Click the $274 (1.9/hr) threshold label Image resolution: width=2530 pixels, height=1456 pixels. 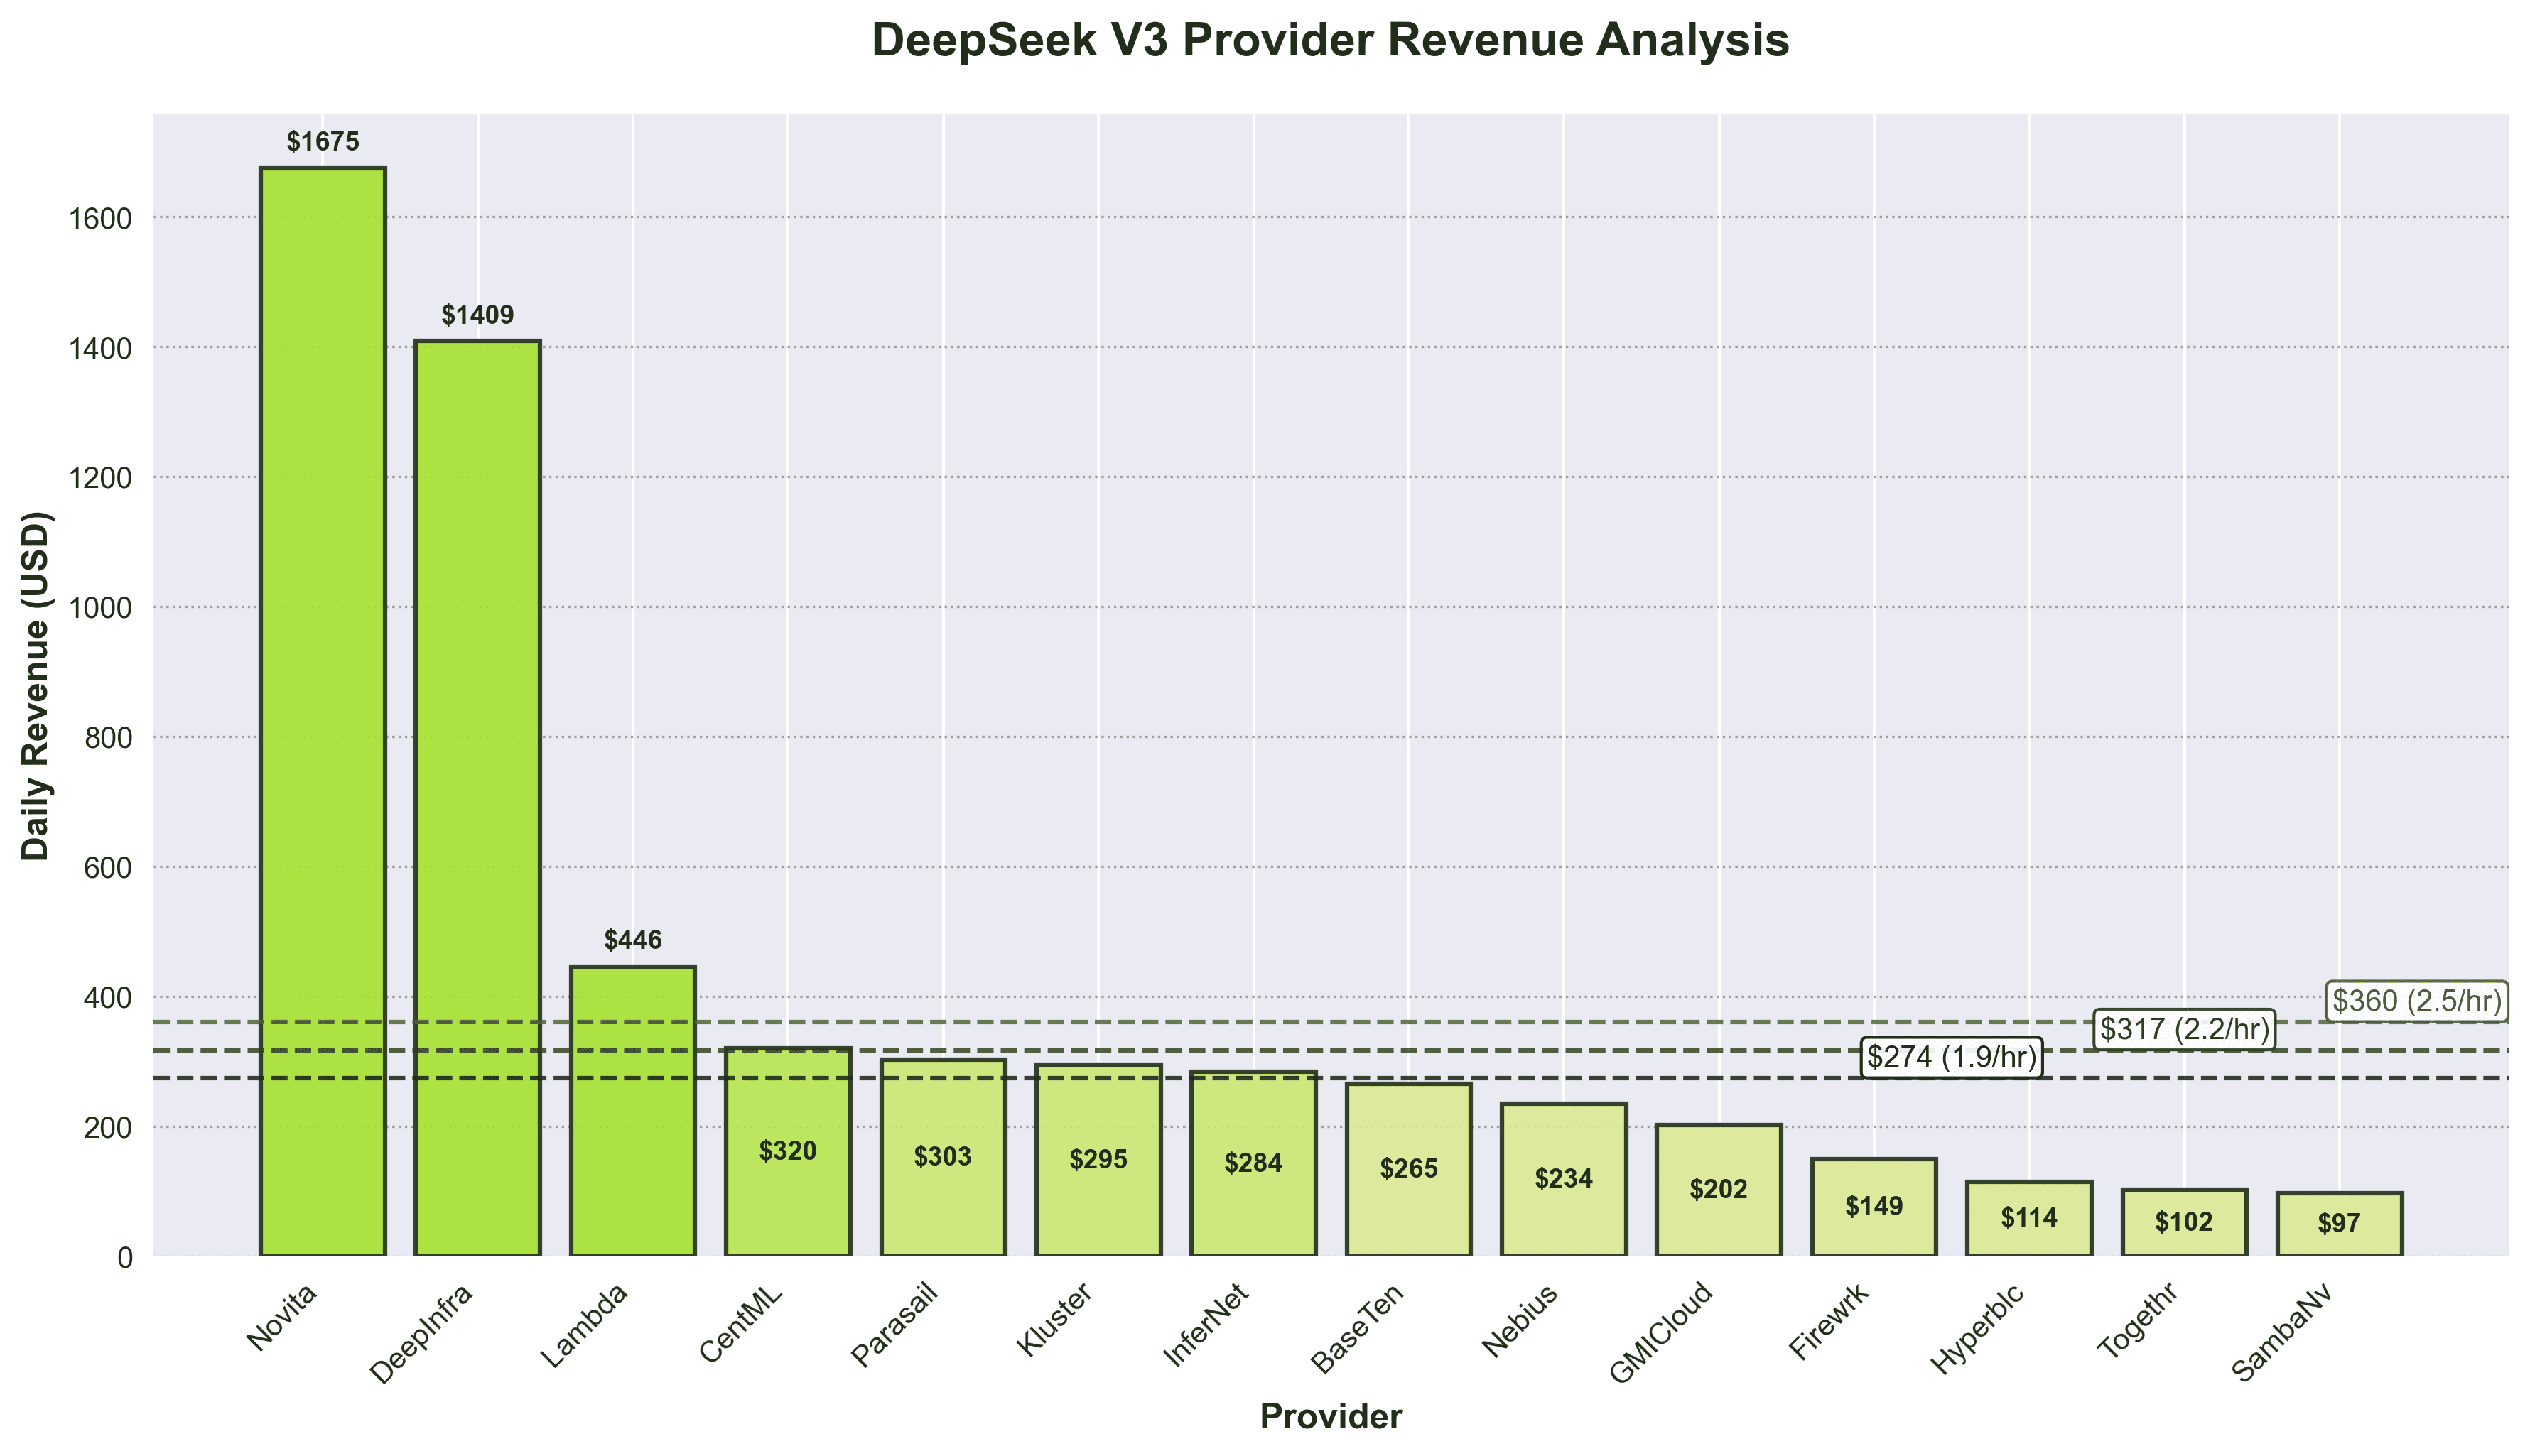1951,1057
